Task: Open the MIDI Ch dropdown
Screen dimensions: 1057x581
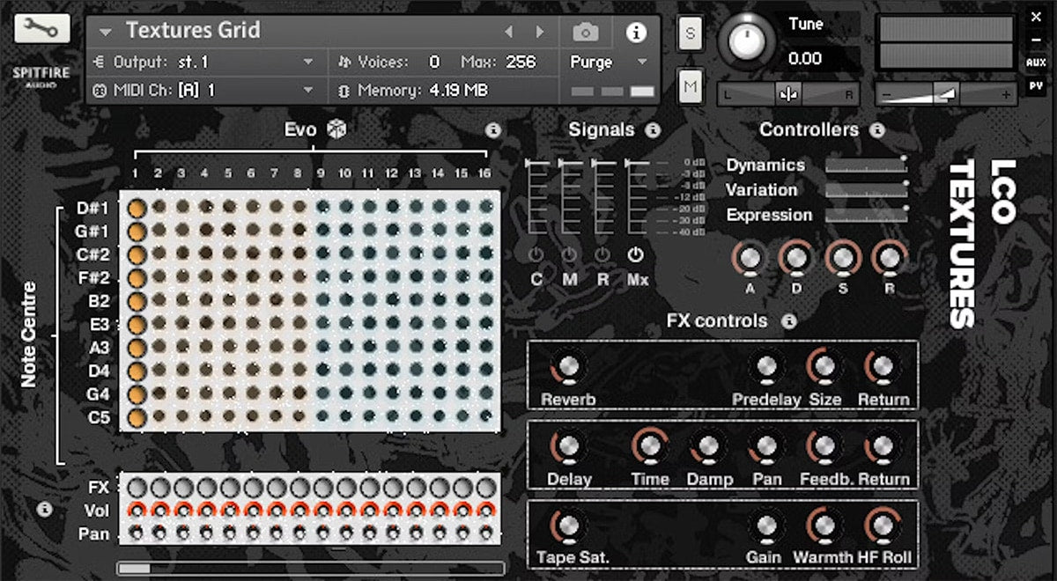Action: tap(203, 90)
